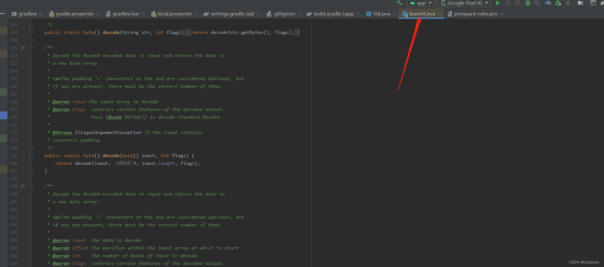Toggle rendered doc view at line 121

23,48
